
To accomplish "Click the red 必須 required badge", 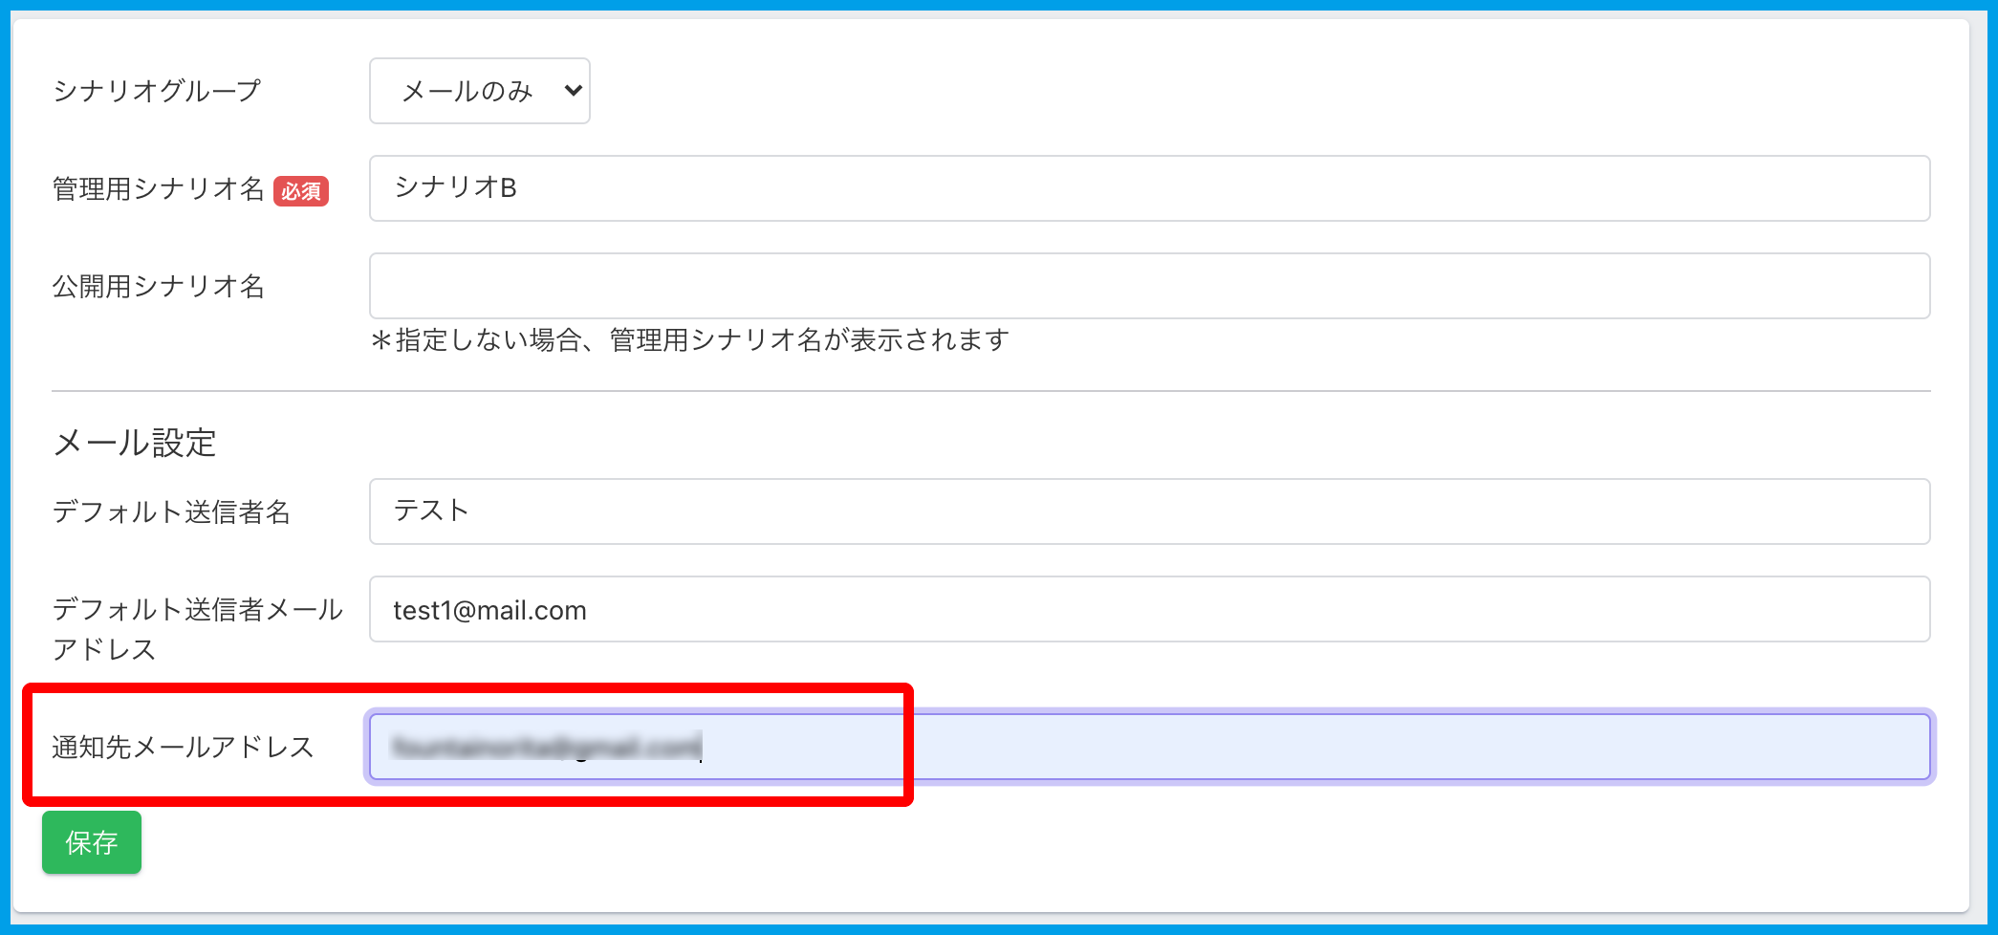I will coord(301,191).
